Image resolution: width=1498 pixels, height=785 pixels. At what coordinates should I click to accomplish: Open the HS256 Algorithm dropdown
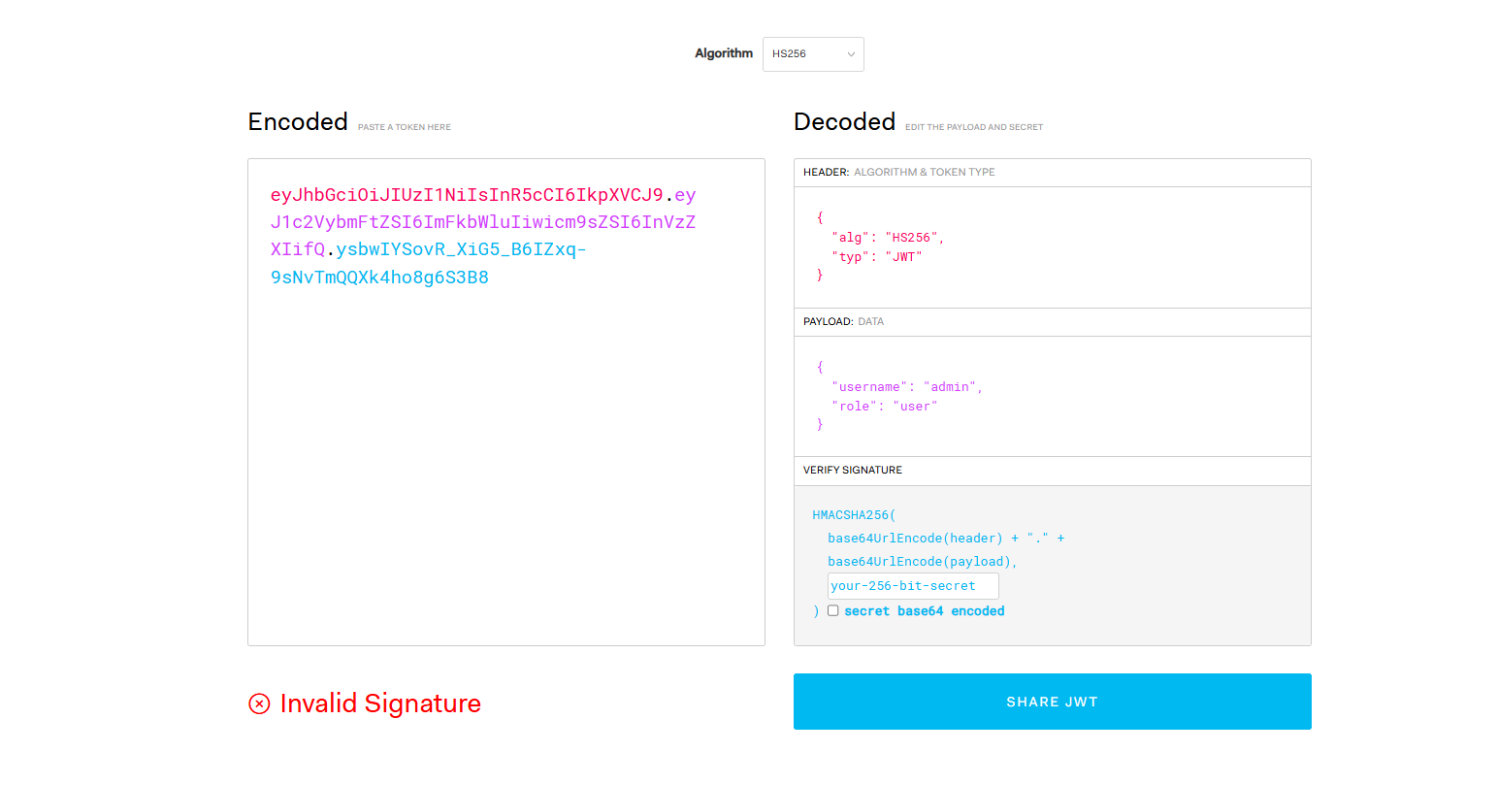pyautogui.click(x=813, y=54)
